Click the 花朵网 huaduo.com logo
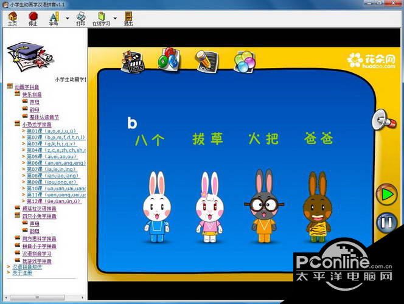The height and width of the screenshot is (304, 404). coord(371,61)
